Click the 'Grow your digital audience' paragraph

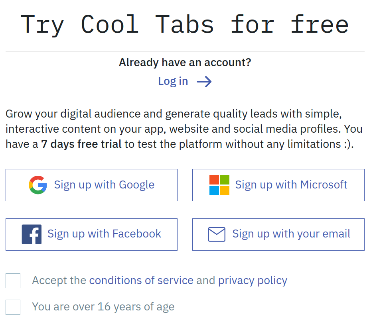174,115
